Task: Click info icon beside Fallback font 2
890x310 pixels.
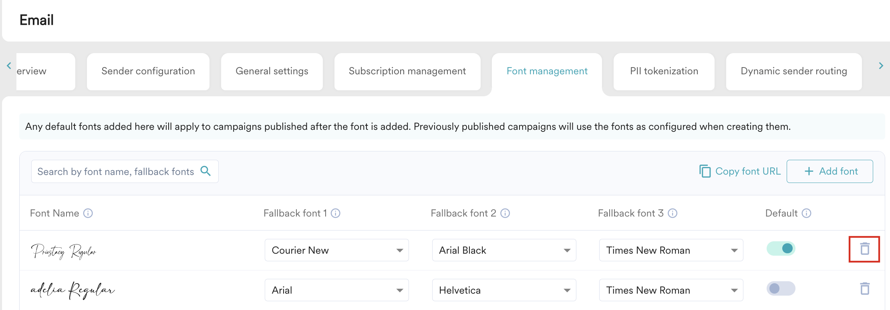Action: pos(505,213)
